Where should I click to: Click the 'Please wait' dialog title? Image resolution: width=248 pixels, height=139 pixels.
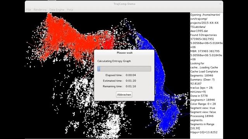click(x=124, y=53)
